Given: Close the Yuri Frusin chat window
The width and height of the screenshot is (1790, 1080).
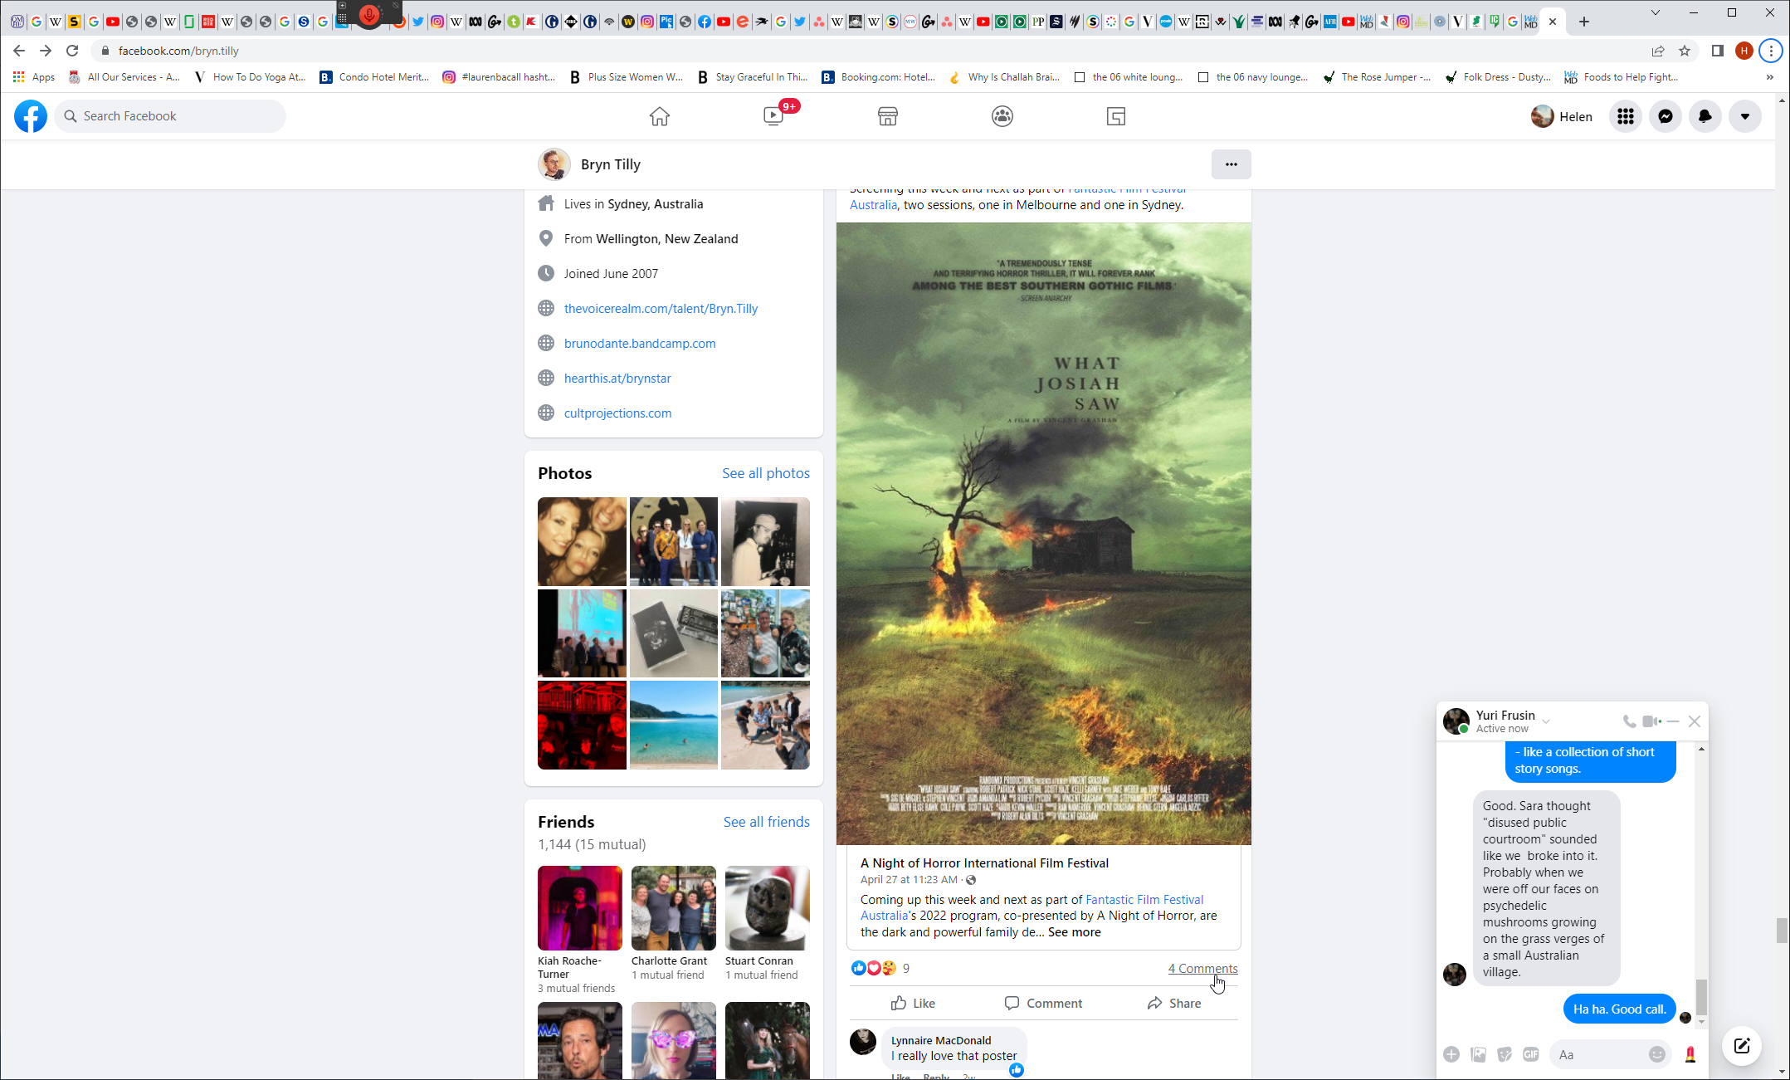Looking at the screenshot, I should point(1695,721).
